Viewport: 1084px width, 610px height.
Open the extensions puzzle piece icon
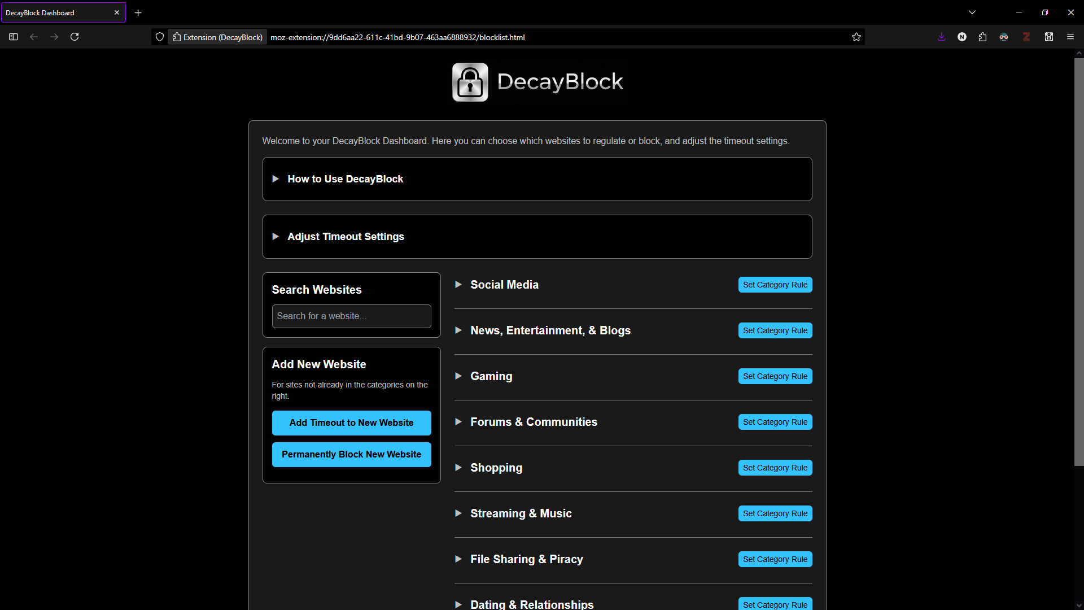click(982, 37)
